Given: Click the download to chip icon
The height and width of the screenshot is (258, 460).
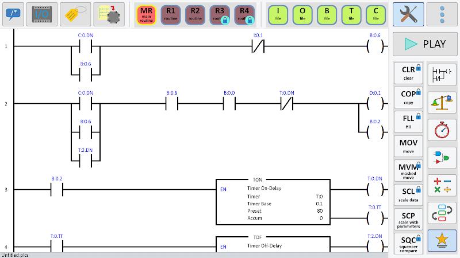Looking at the screenshot, I should [x=109, y=14].
